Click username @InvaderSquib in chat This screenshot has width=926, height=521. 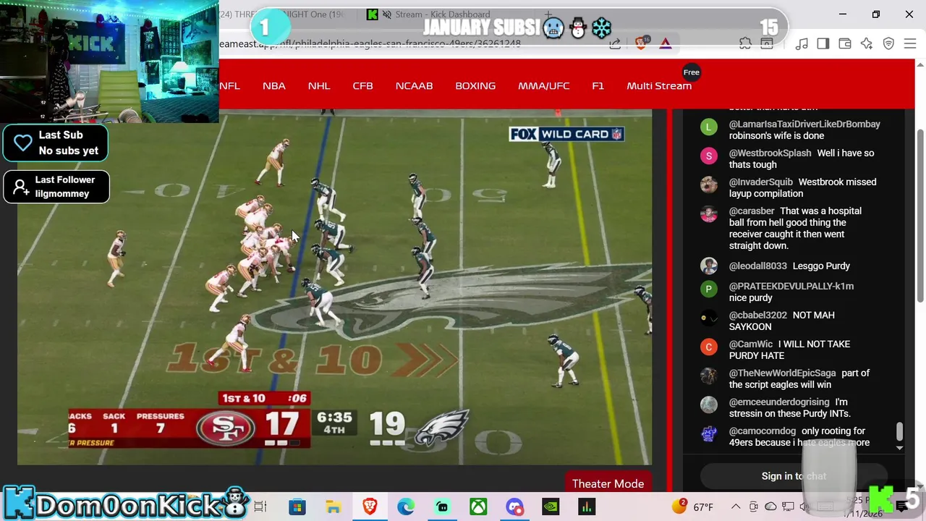coord(761,182)
